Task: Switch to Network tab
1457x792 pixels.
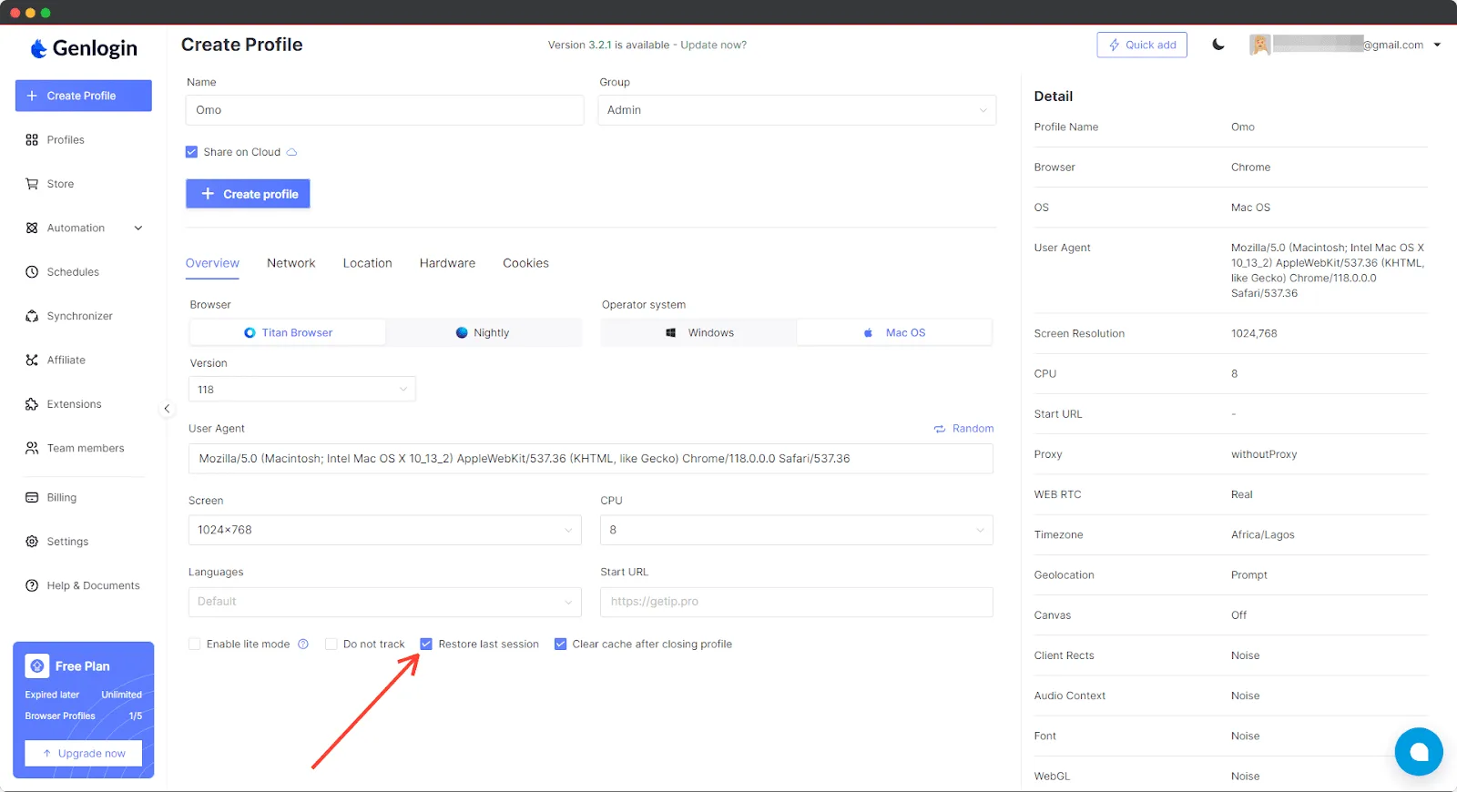Action: tap(291, 263)
